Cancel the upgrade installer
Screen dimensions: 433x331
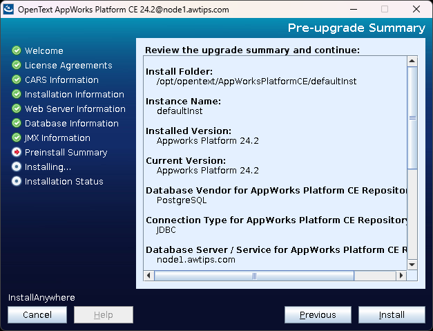[x=37, y=315]
